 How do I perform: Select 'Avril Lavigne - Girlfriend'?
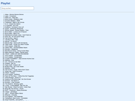12,75
